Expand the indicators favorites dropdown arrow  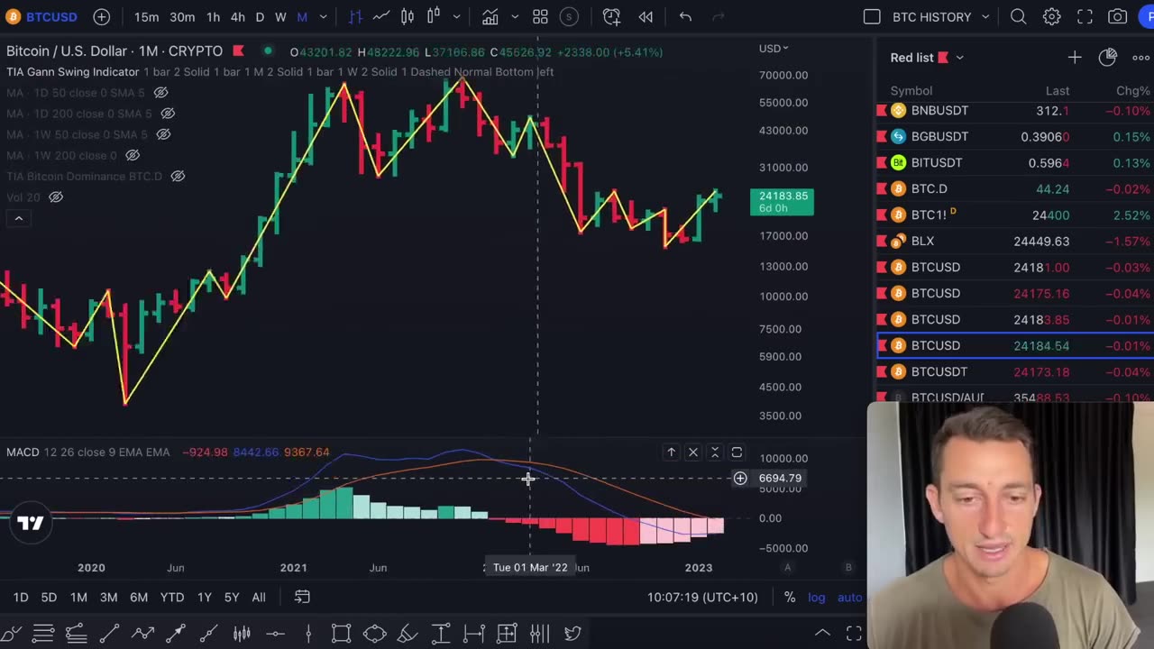[515, 16]
